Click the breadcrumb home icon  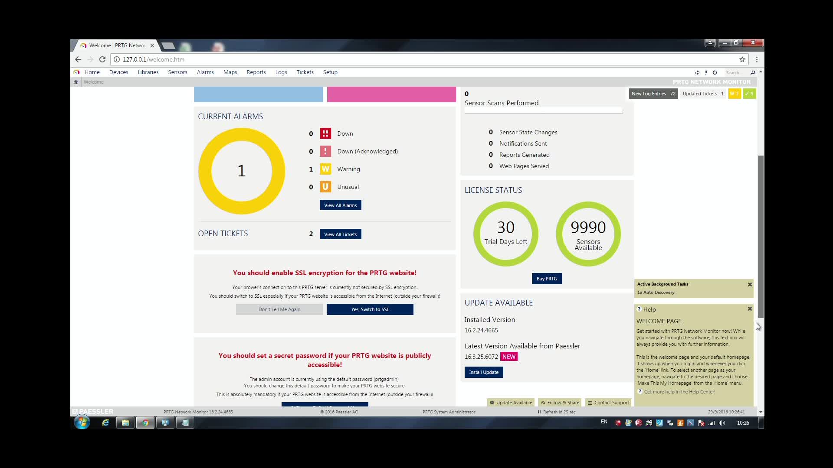[76, 82]
